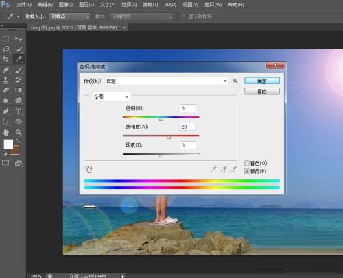Expand the 全图 channel range dropdown
The image size is (343, 278).
point(110,97)
